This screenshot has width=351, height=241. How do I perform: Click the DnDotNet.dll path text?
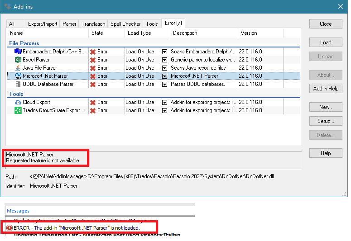(x=152, y=177)
